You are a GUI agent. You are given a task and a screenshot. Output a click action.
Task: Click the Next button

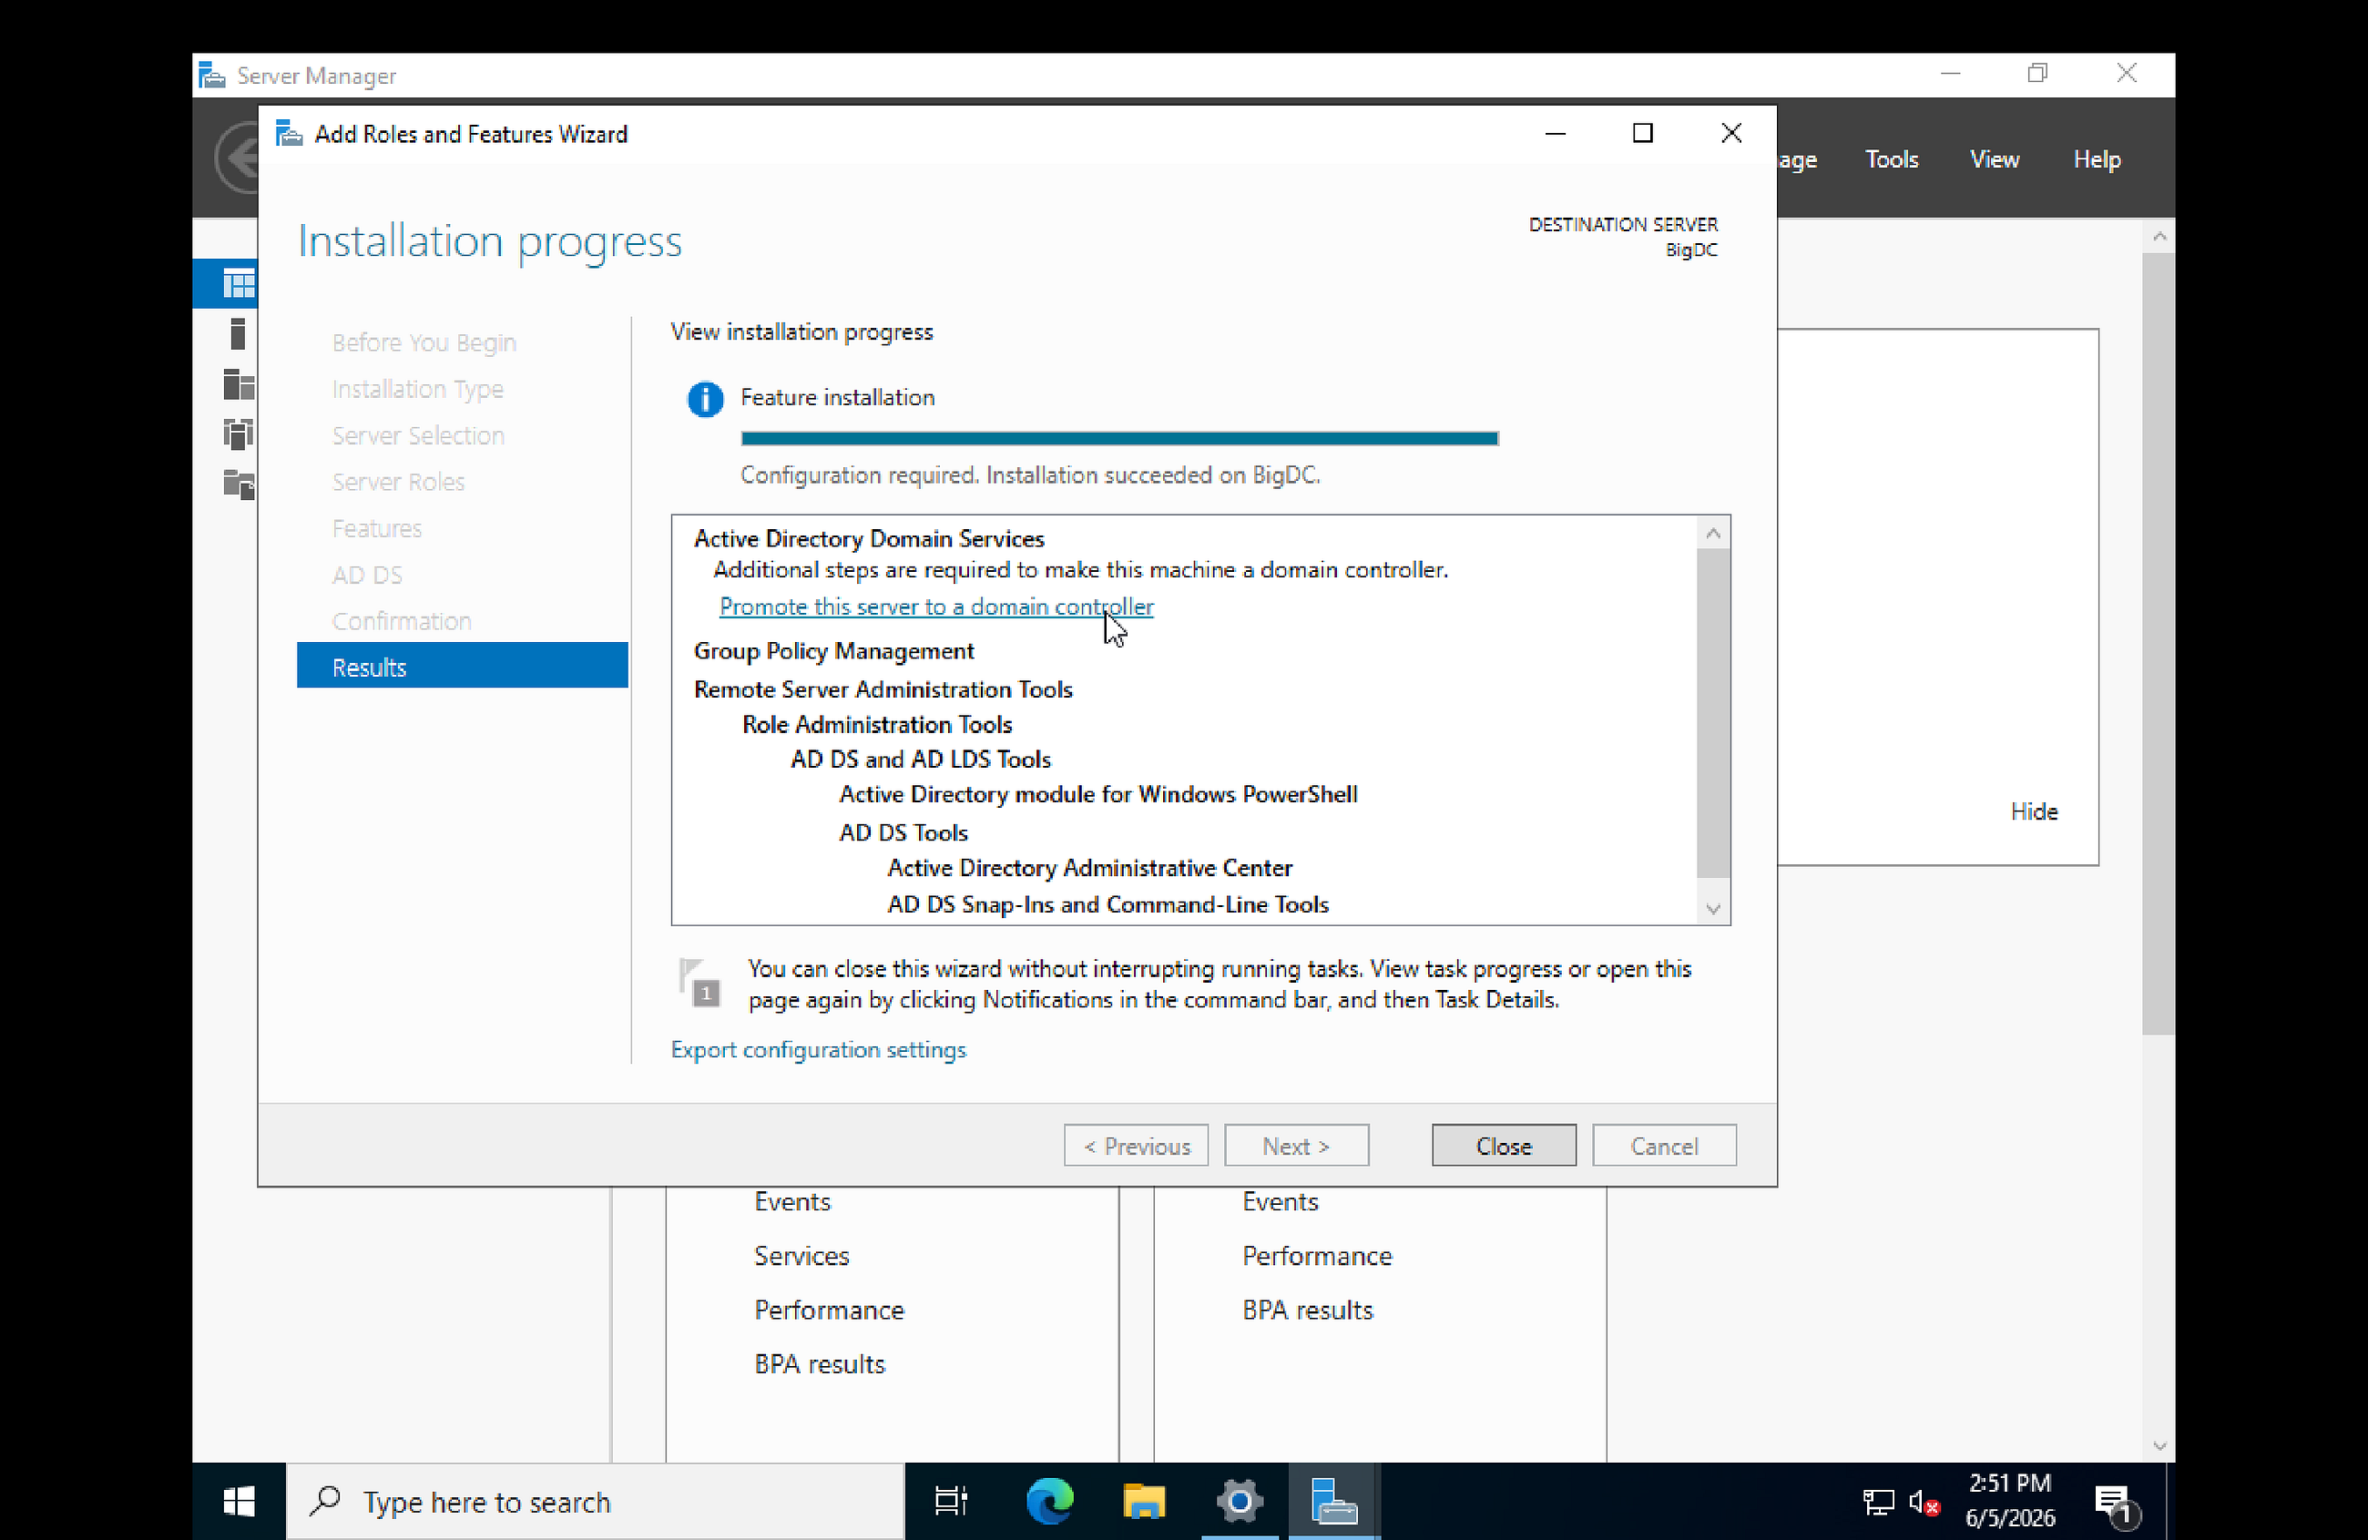1296,1145
